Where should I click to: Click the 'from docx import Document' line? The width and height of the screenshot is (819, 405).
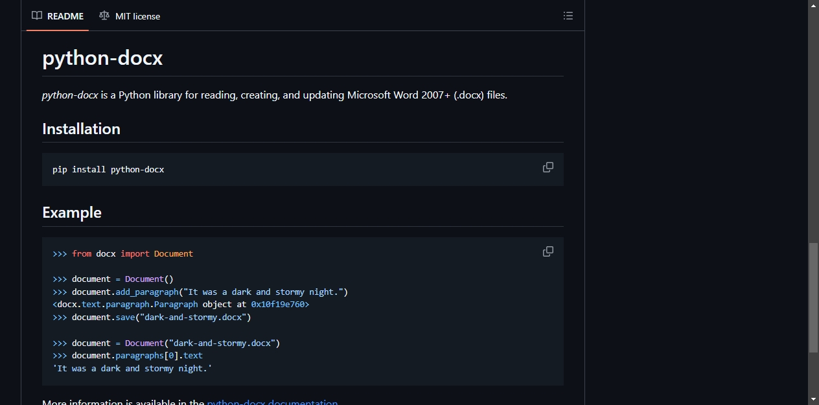(123, 254)
